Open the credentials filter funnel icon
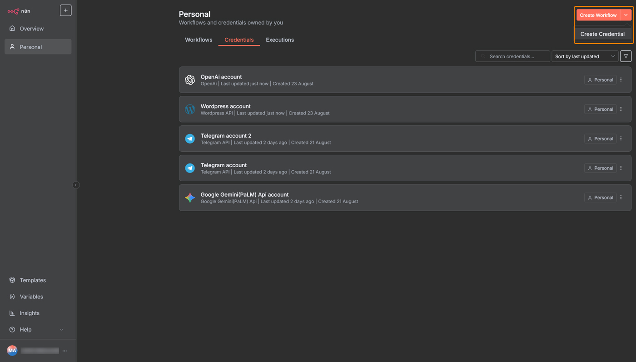 pos(626,56)
